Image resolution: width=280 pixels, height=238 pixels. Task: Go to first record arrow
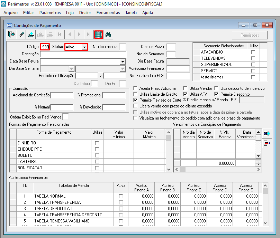(x=60, y=35)
